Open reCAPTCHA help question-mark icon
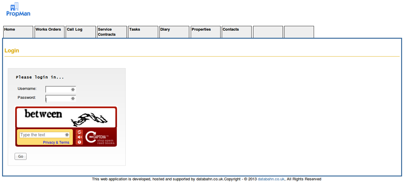Image resolution: width=411 pixels, height=194 pixels. pos(79,142)
